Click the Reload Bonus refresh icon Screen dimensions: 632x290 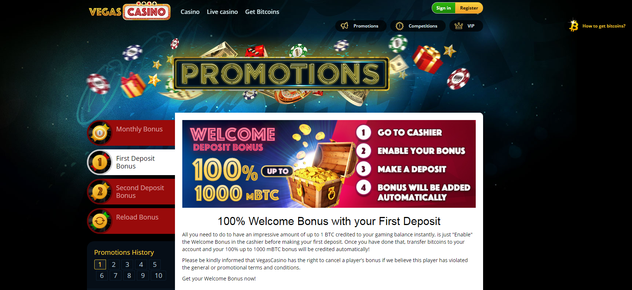coord(100,221)
